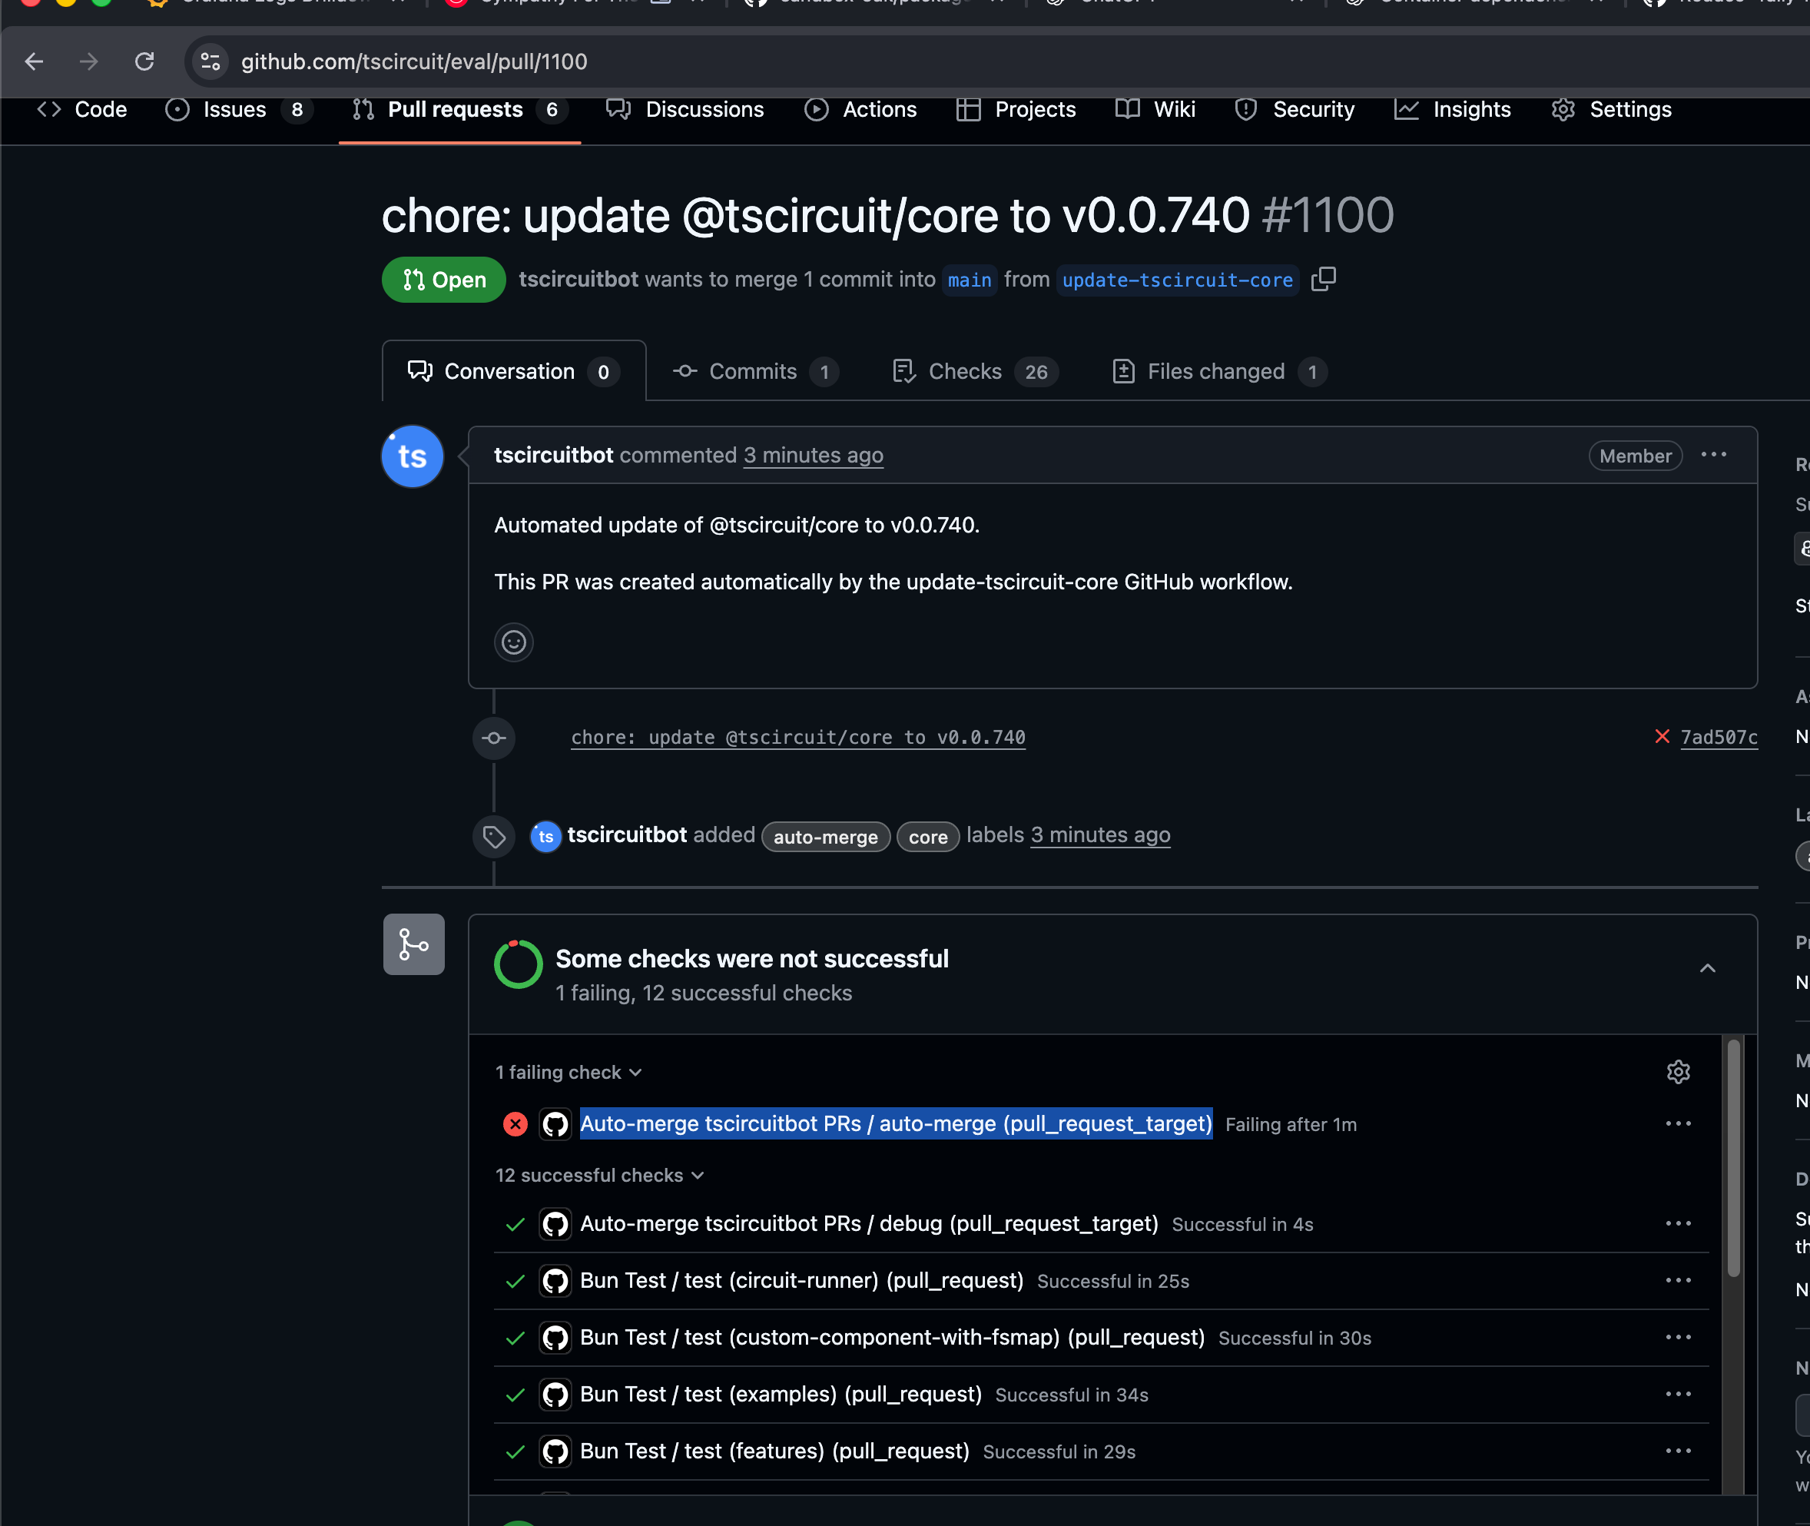
Task: Open commit link 7ad507c
Action: tap(1719, 737)
